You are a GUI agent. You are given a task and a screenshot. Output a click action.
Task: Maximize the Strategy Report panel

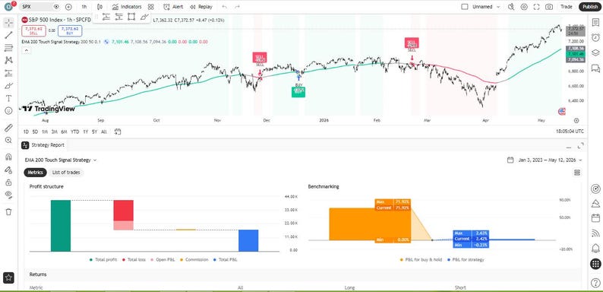pyautogui.click(x=580, y=145)
